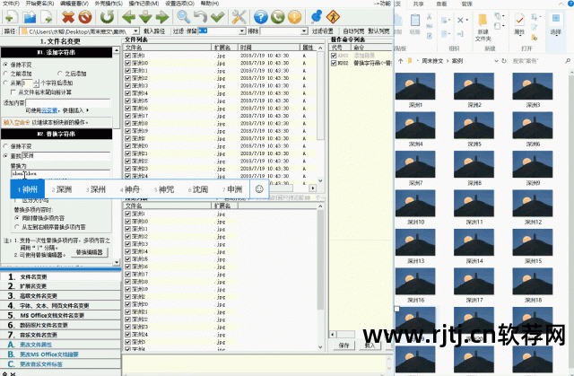Viewport: 574px width, 376px height.
Task: Click the red X remove toolbar icon
Action: click(68, 17)
